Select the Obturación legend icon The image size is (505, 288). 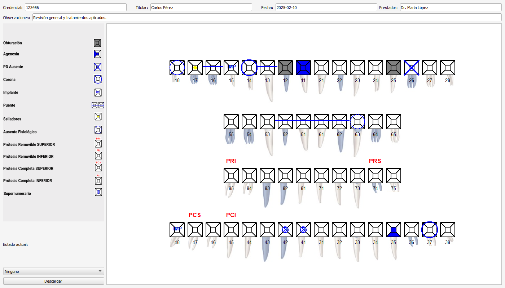pyautogui.click(x=97, y=43)
